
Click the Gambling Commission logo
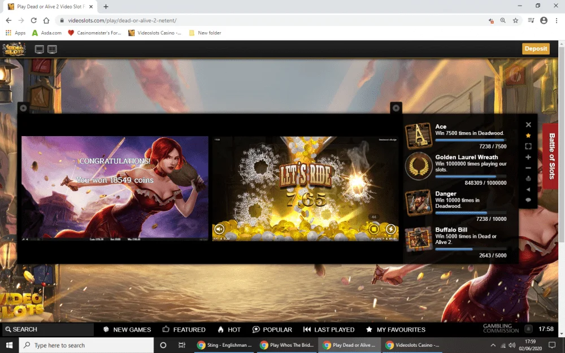(501, 328)
